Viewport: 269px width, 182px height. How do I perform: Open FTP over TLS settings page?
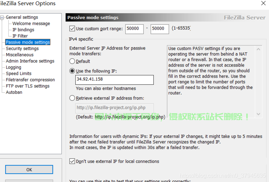(28, 86)
